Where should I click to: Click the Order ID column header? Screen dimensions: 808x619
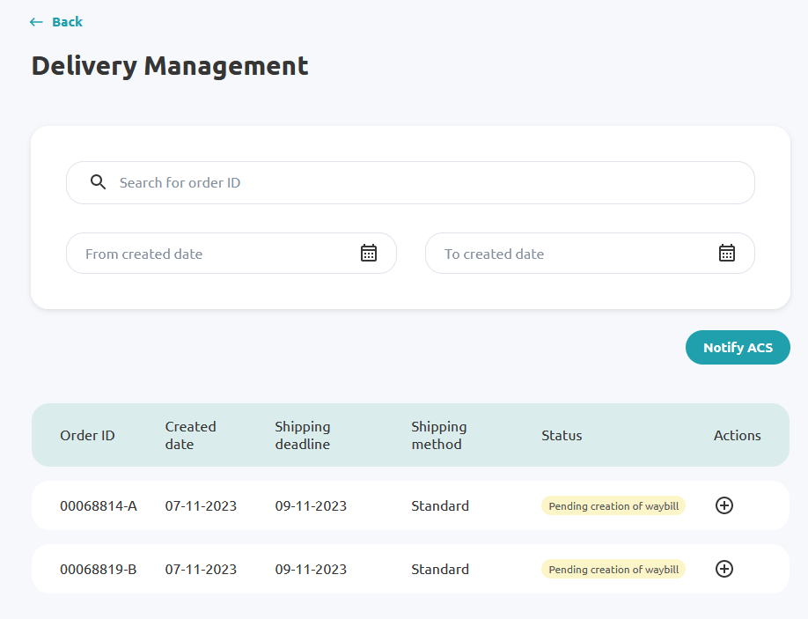(87, 436)
